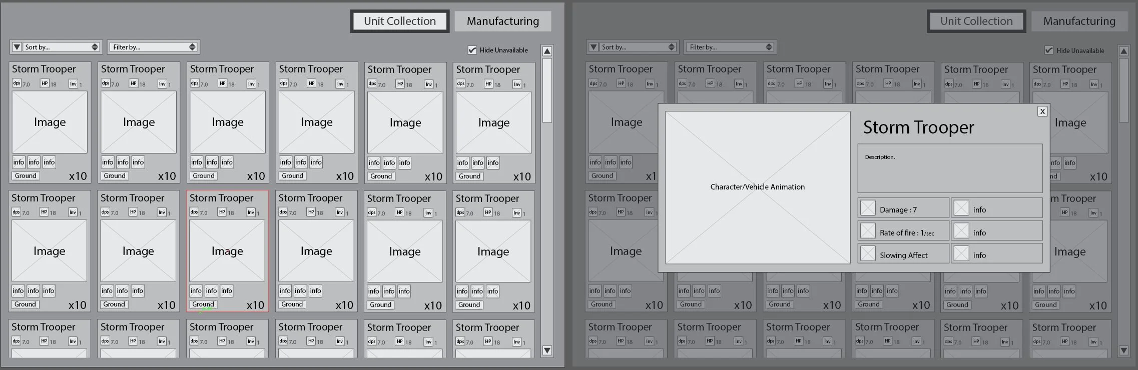1138x370 pixels.
Task: Click the Slowing Affect icon
Action: click(x=868, y=253)
